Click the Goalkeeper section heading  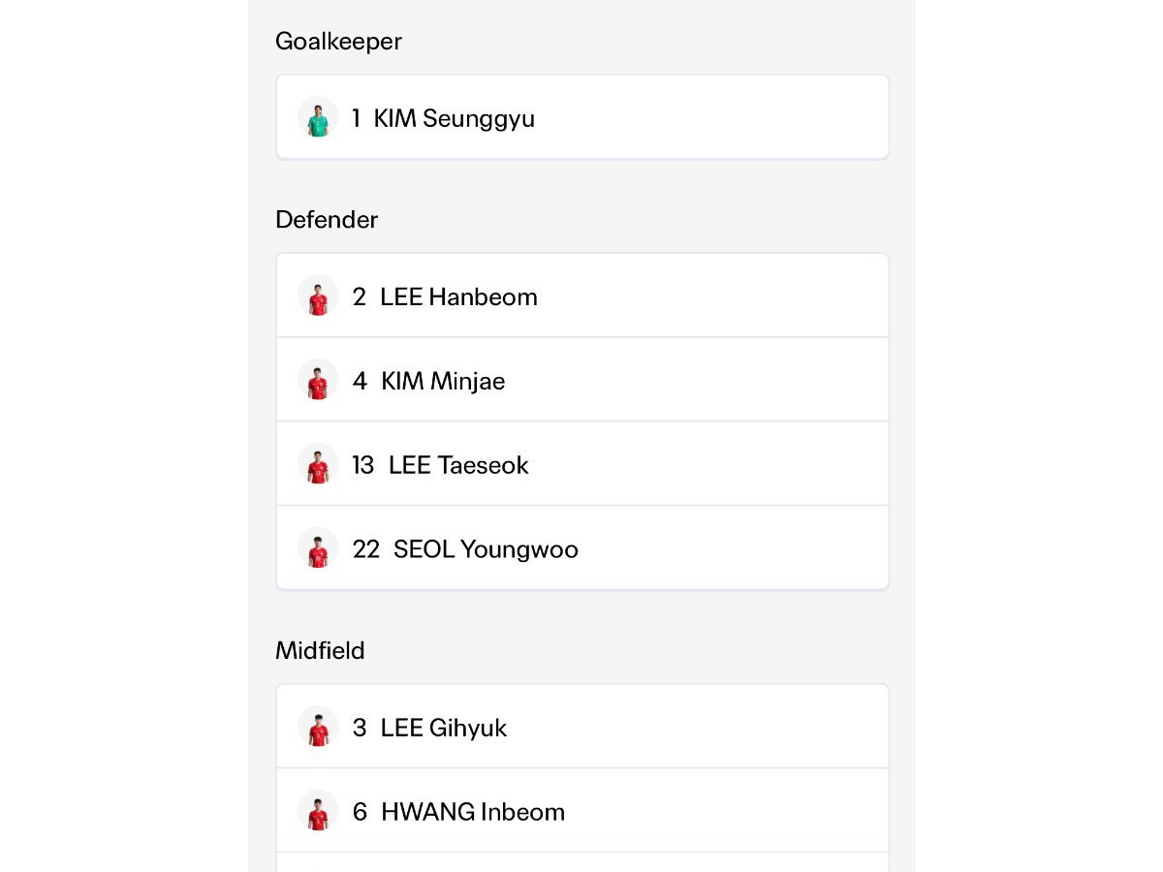[338, 42]
